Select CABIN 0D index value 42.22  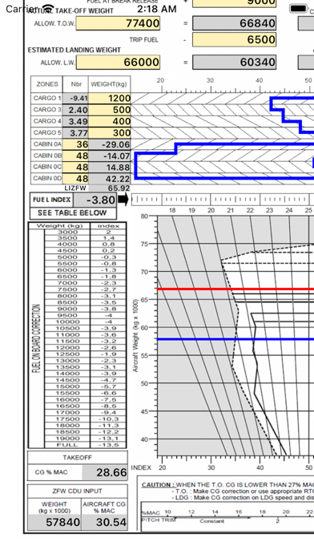pyautogui.click(x=110, y=178)
